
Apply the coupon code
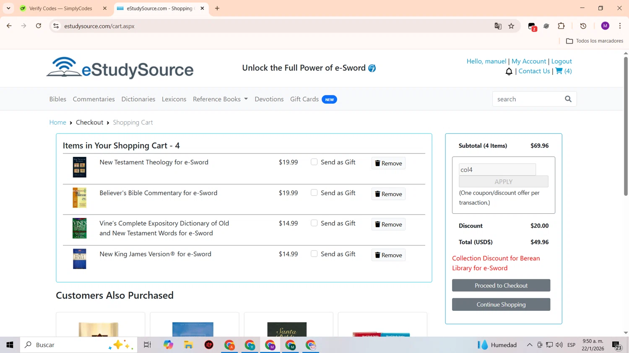tap(504, 182)
